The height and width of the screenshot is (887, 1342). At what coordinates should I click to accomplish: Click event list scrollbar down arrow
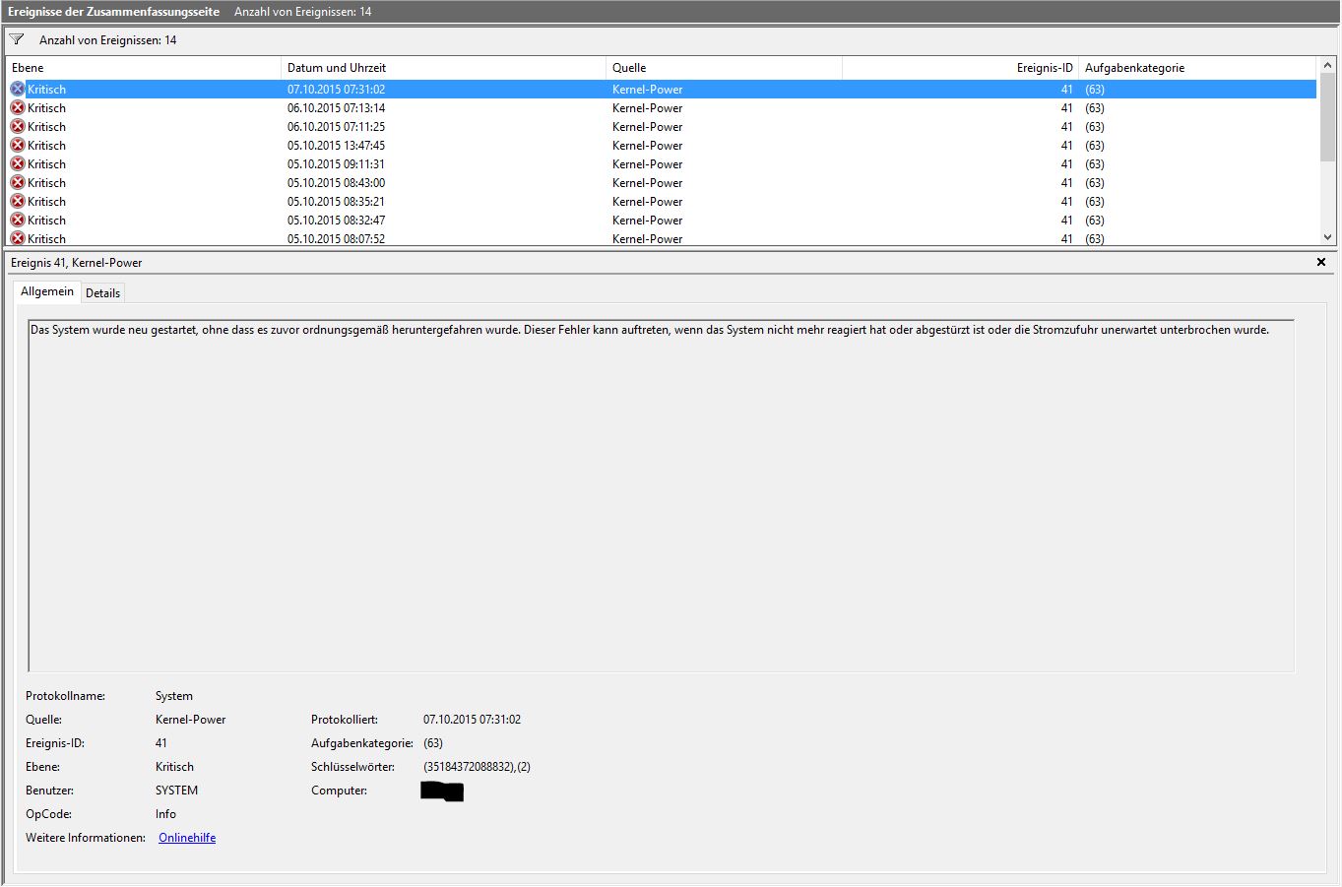(x=1327, y=237)
